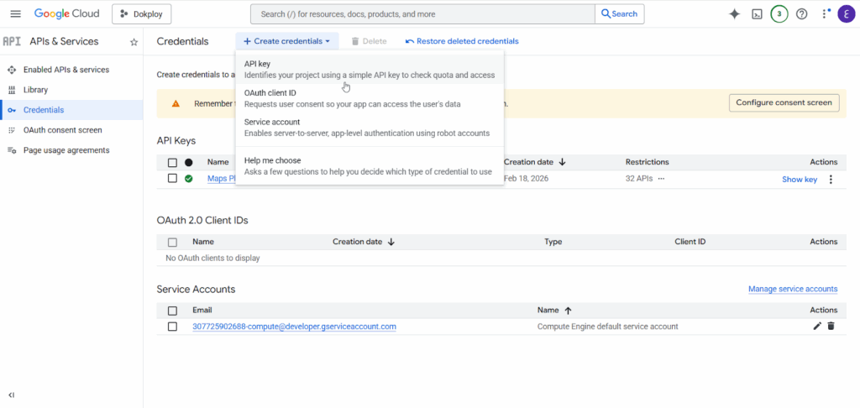Tick the service account row checkbox
Viewport: 860px width, 408px height.
tap(172, 327)
